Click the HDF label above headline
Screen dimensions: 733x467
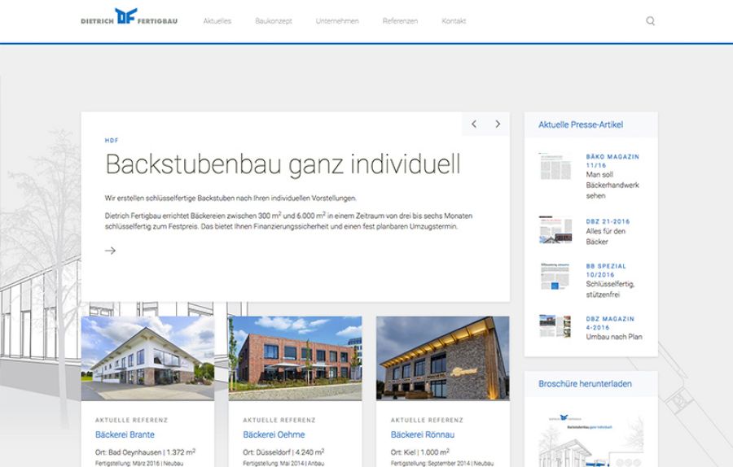pos(112,141)
